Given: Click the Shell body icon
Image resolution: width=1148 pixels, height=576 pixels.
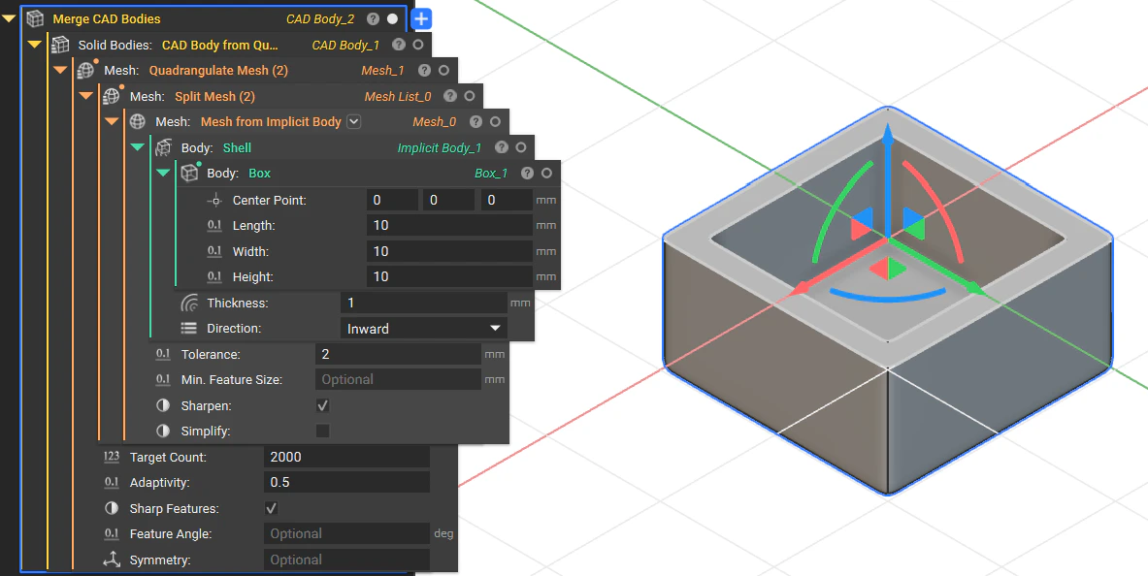Looking at the screenshot, I should click(165, 147).
